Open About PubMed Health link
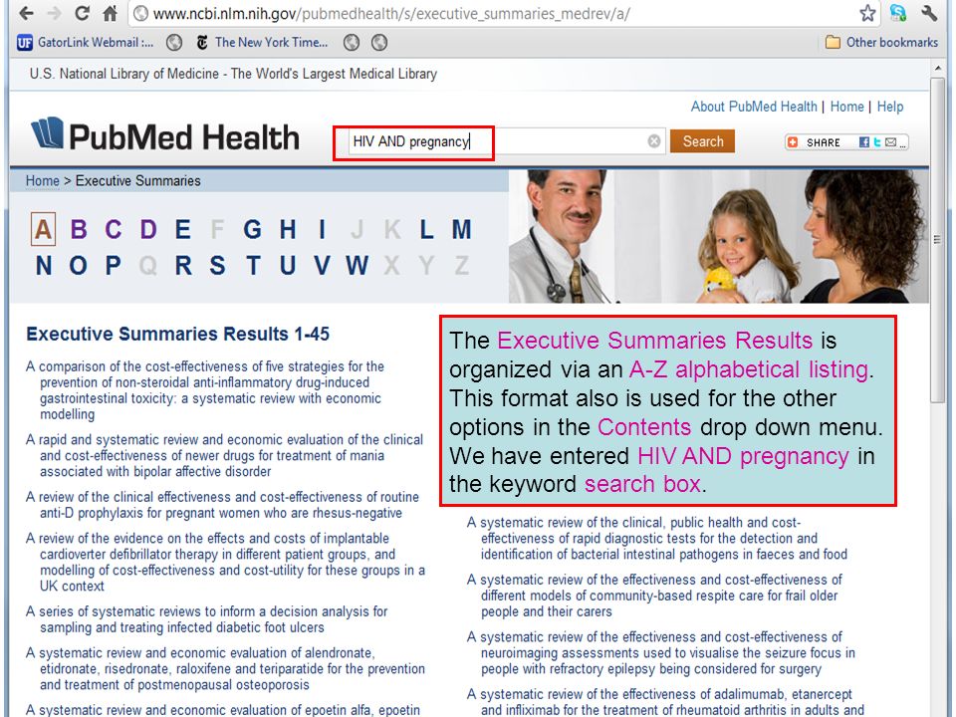 pos(754,107)
